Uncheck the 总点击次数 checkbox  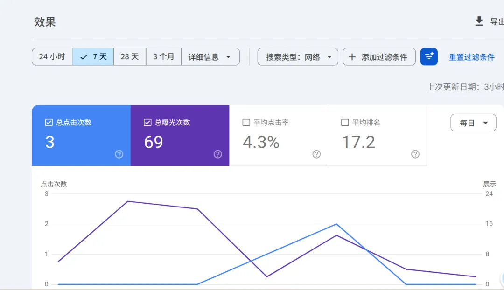(x=49, y=122)
